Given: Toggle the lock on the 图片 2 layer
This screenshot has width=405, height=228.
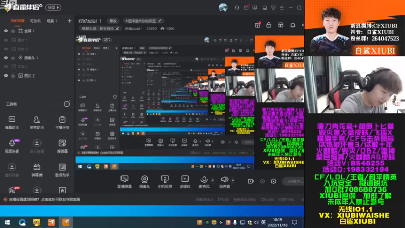Looking at the screenshot, I should tap(13, 75).
